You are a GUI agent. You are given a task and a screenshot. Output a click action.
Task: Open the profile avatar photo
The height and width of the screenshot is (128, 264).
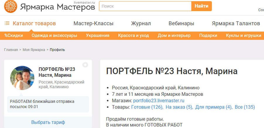pyautogui.click(x=23, y=78)
